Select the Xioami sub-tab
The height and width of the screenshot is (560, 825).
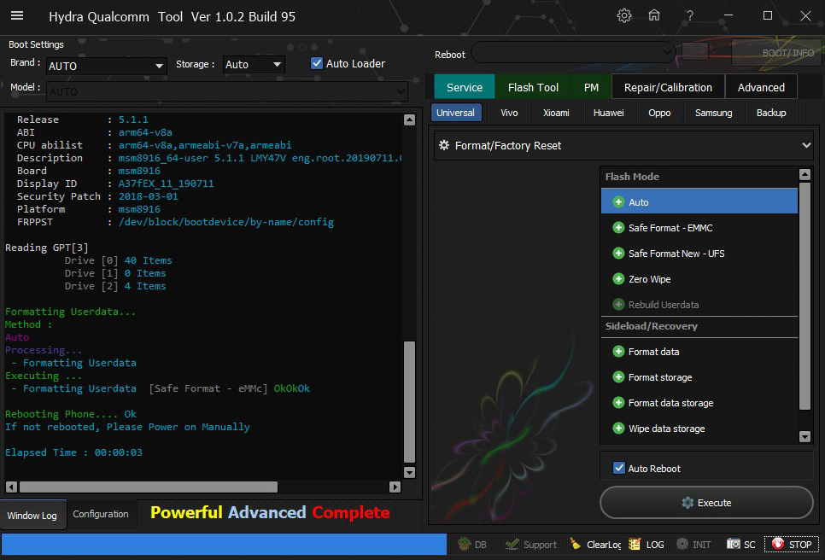point(556,113)
